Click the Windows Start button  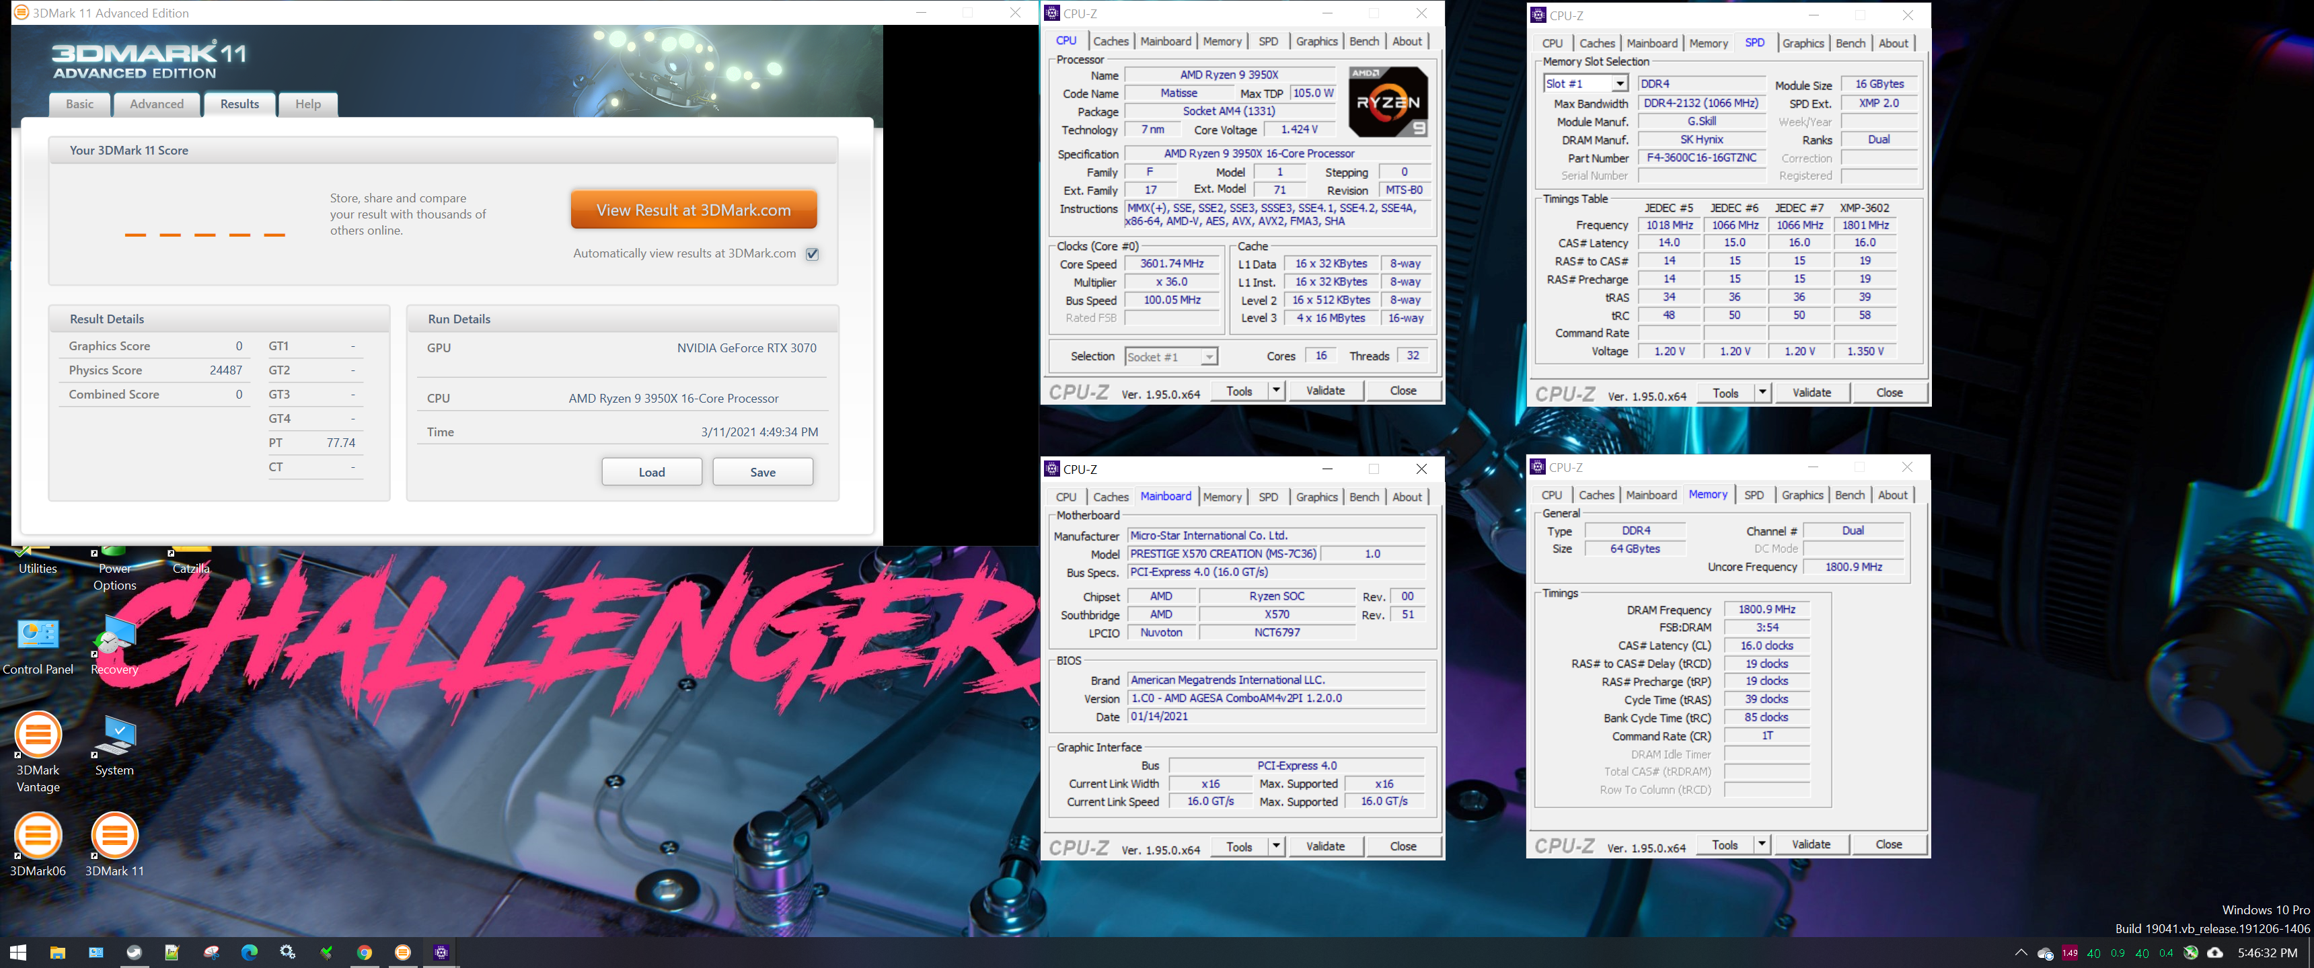click(x=18, y=952)
